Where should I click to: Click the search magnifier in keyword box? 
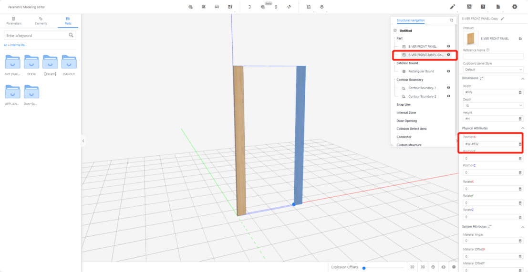point(71,35)
